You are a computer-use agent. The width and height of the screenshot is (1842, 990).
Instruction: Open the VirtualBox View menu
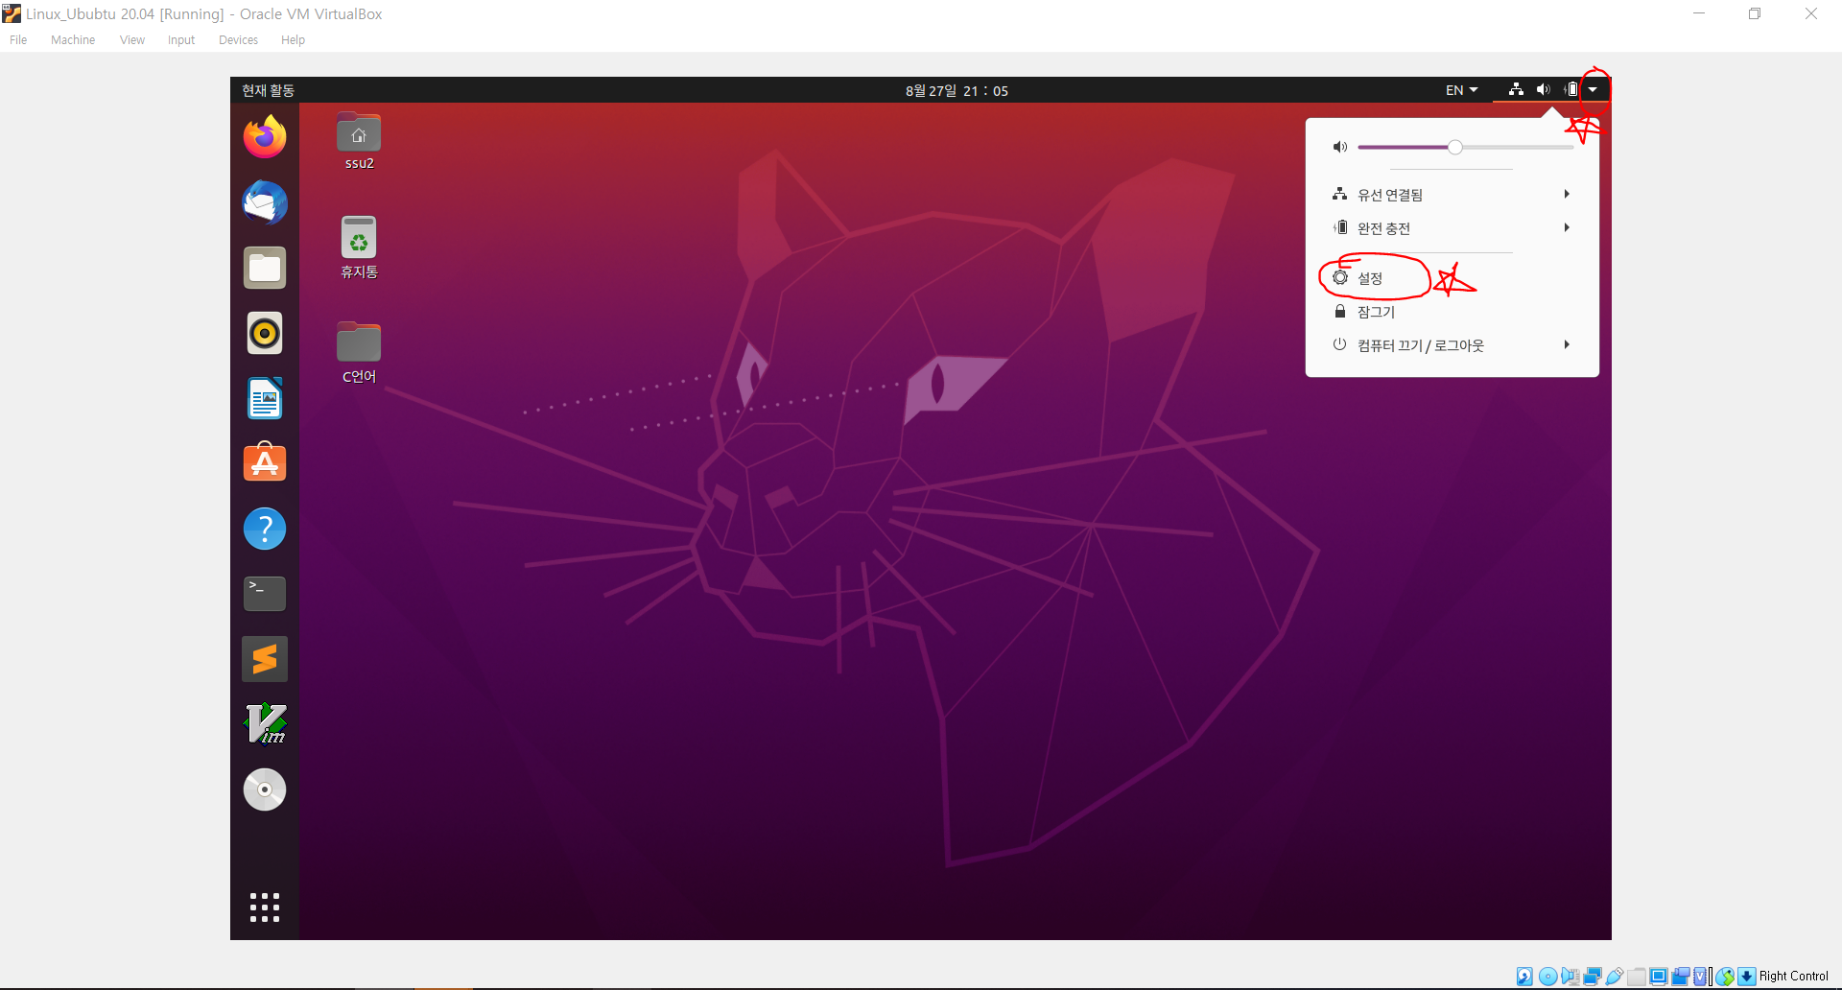click(x=132, y=40)
